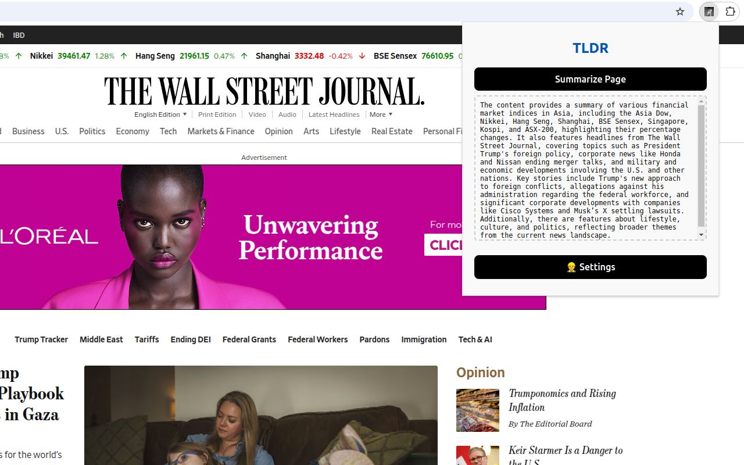Click The Wall Street Journal logo
This screenshot has width=744, height=465.
coord(264,91)
